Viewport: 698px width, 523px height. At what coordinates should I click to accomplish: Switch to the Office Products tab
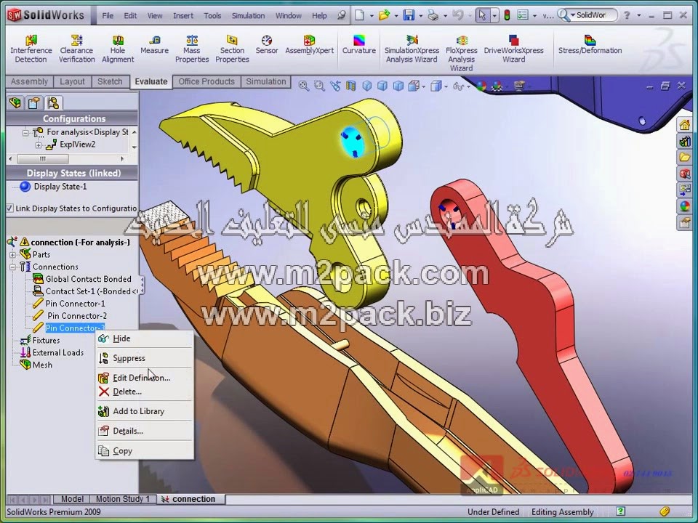tap(206, 82)
